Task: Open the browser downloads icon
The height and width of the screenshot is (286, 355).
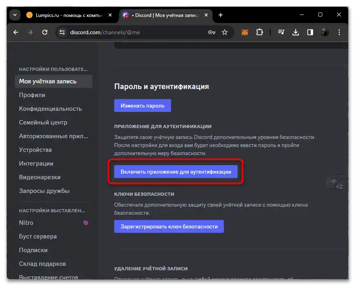Action: click(x=296, y=32)
